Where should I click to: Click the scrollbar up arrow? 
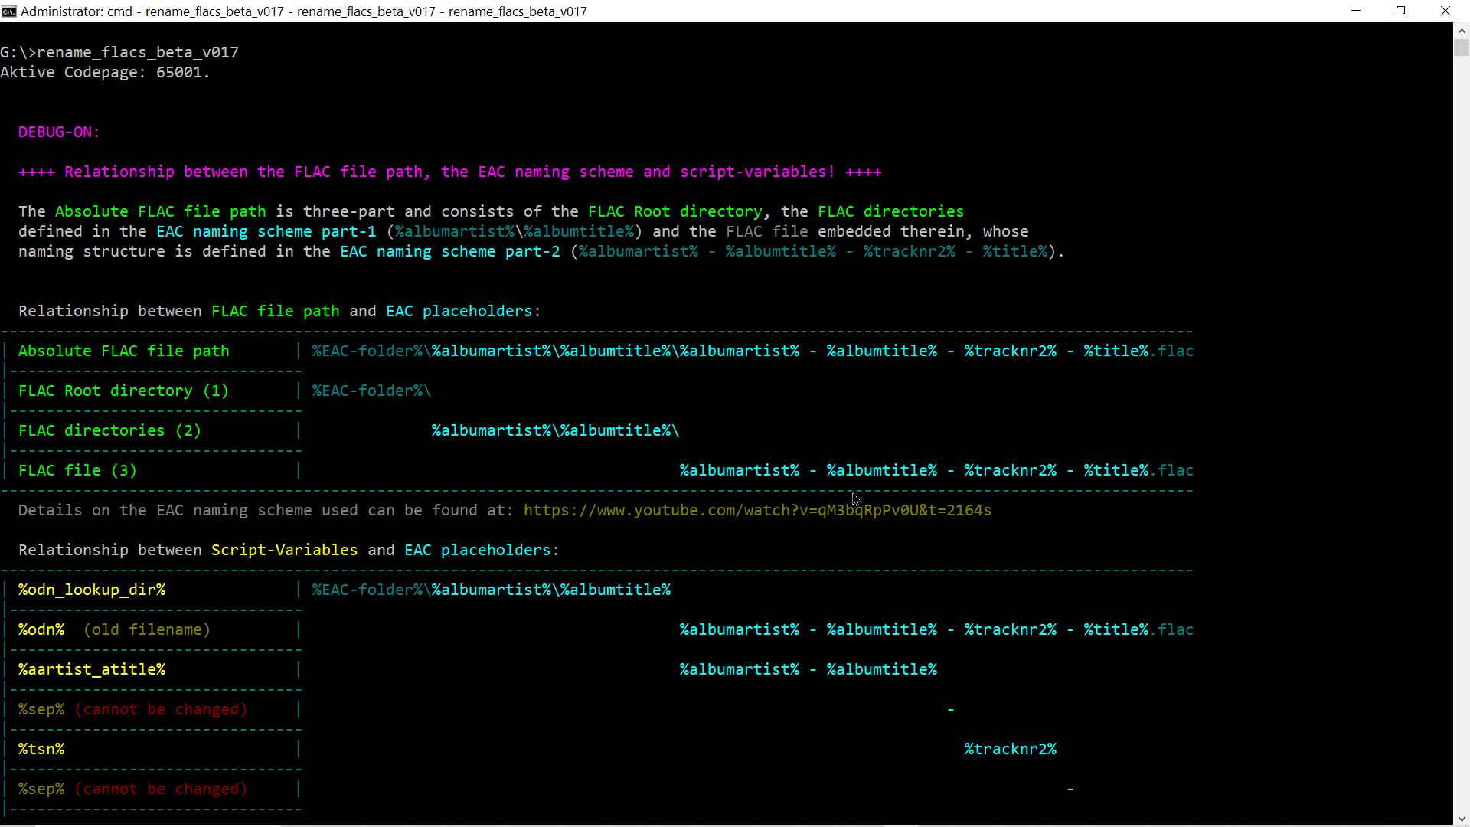pyautogui.click(x=1461, y=31)
